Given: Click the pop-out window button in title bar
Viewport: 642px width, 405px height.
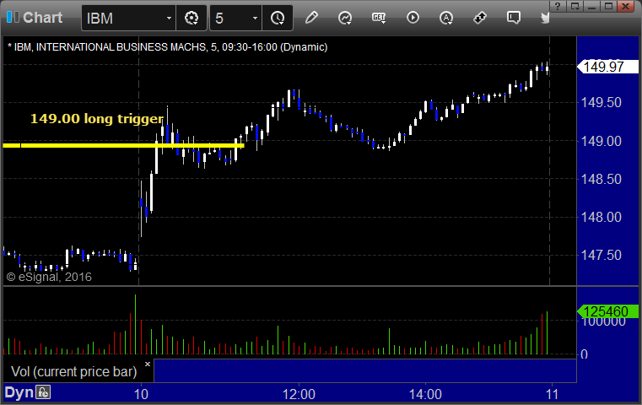Looking at the screenshot, I should (x=575, y=6).
